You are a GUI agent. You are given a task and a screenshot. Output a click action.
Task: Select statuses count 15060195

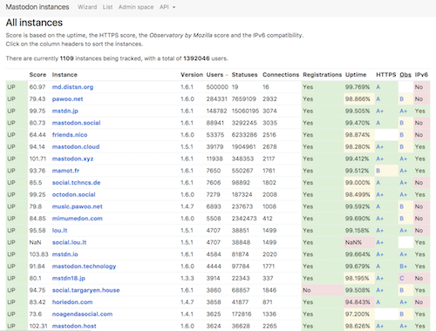[x=245, y=111]
